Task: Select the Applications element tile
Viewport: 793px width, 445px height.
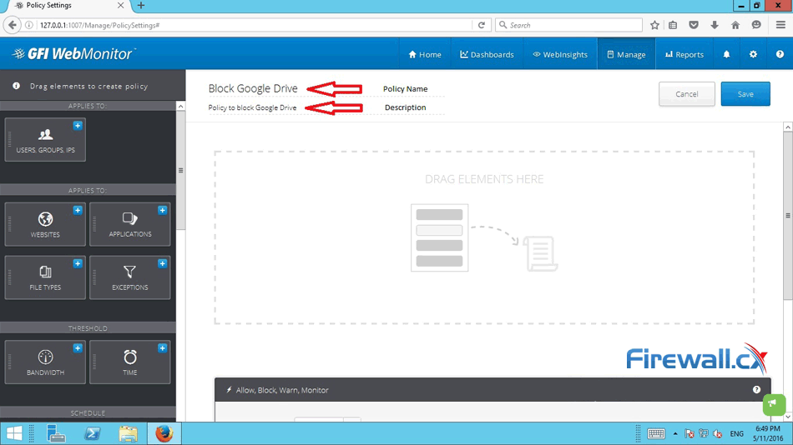Action: point(130,224)
